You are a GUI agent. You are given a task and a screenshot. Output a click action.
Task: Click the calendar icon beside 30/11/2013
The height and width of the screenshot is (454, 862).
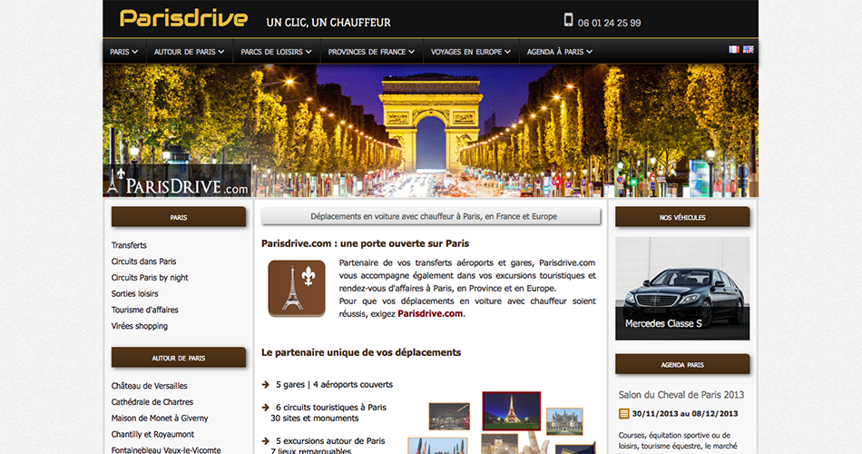coord(623,414)
